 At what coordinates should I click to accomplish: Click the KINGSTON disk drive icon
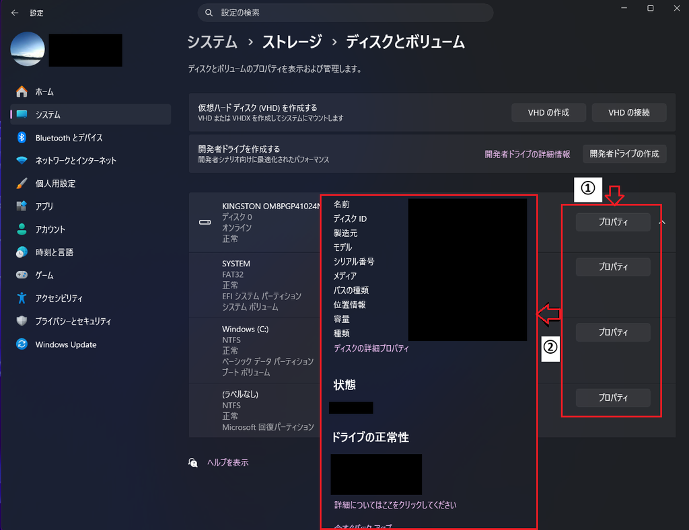tap(205, 222)
